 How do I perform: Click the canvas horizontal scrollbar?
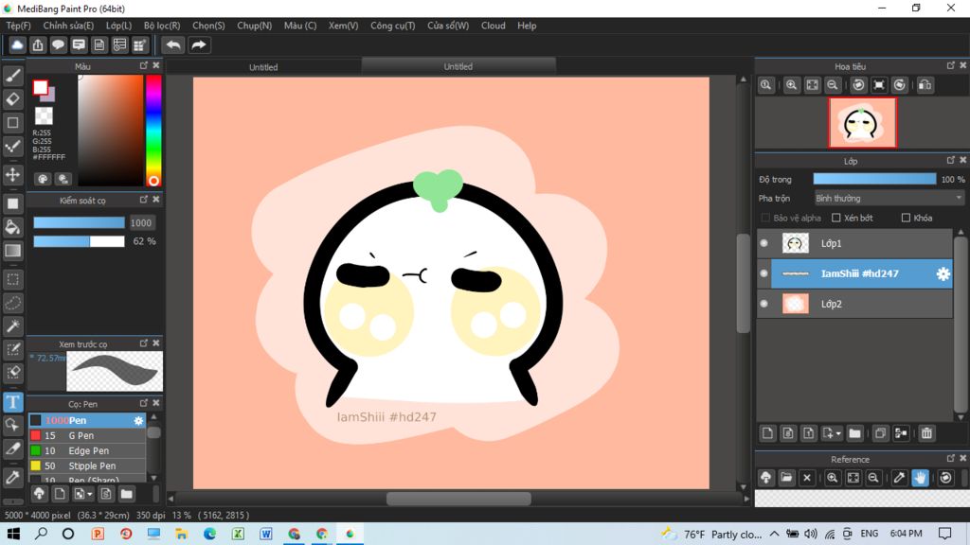[458, 498]
